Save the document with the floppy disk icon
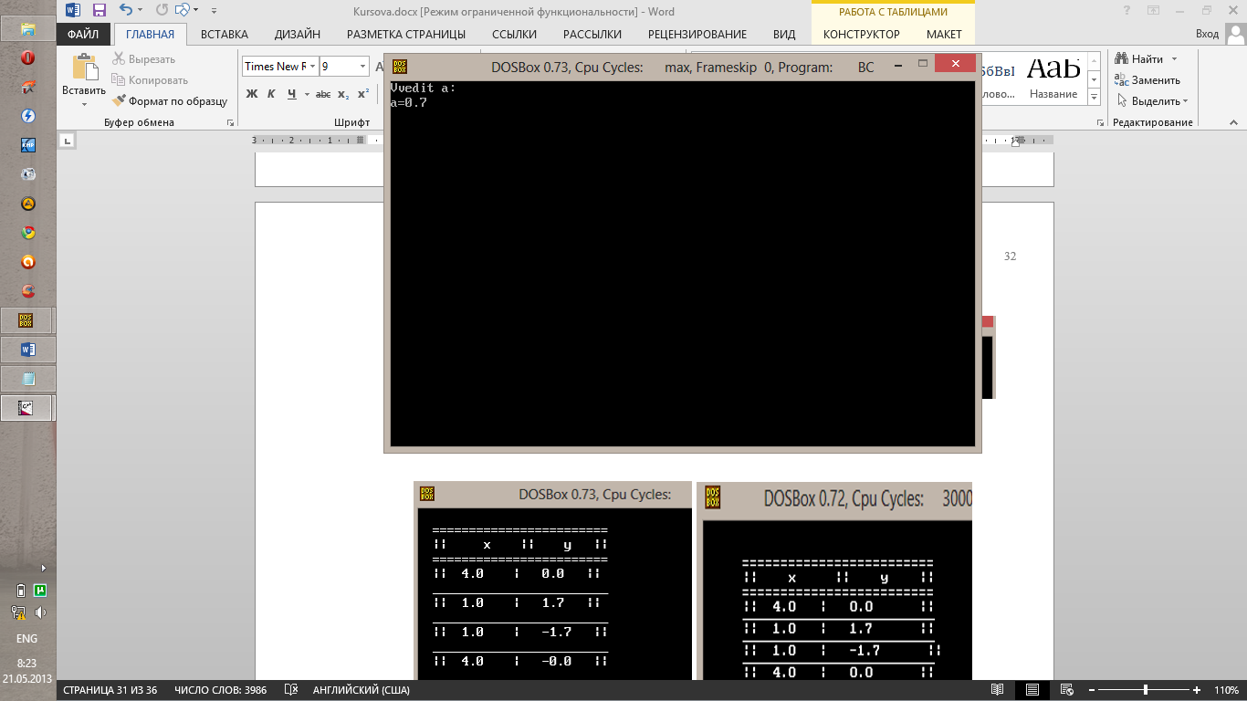 point(100,11)
